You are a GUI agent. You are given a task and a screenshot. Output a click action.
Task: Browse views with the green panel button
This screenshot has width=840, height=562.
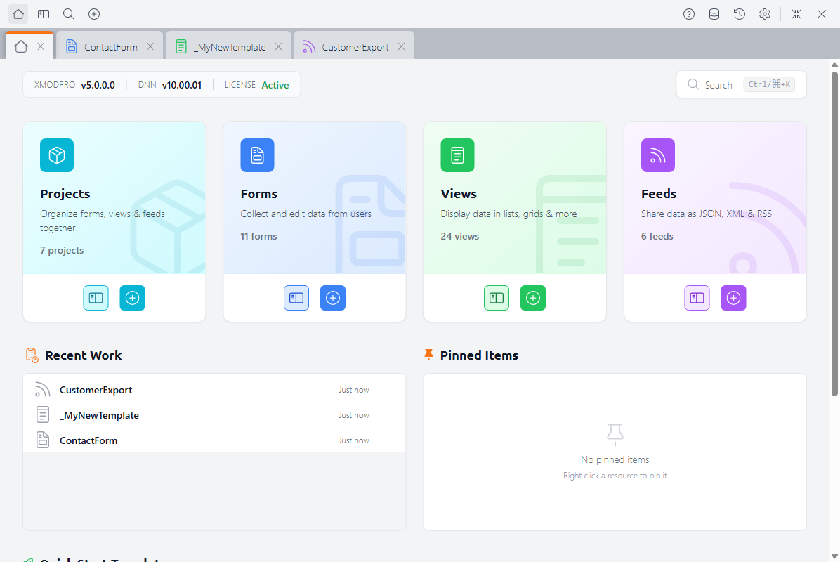click(x=497, y=298)
